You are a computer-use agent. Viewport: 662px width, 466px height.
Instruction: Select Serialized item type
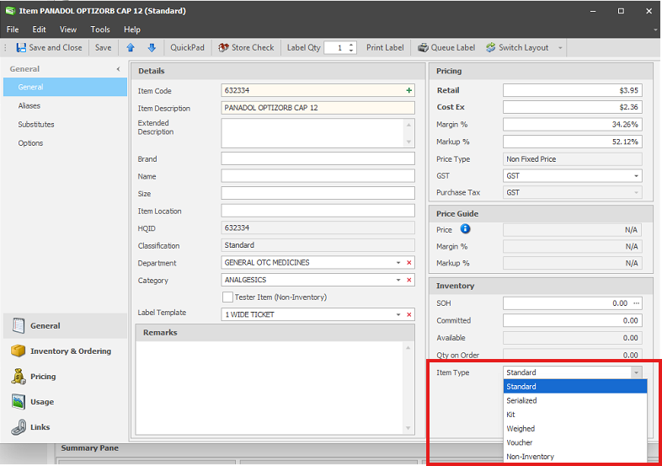click(575, 400)
